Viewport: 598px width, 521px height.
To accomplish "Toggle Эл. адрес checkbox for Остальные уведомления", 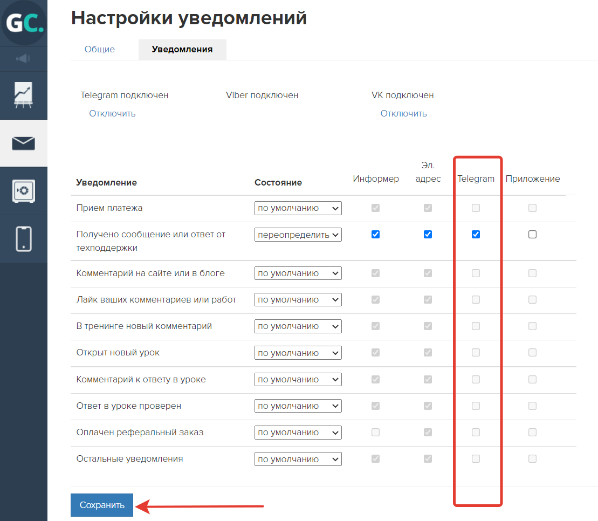I will (x=428, y=458).
